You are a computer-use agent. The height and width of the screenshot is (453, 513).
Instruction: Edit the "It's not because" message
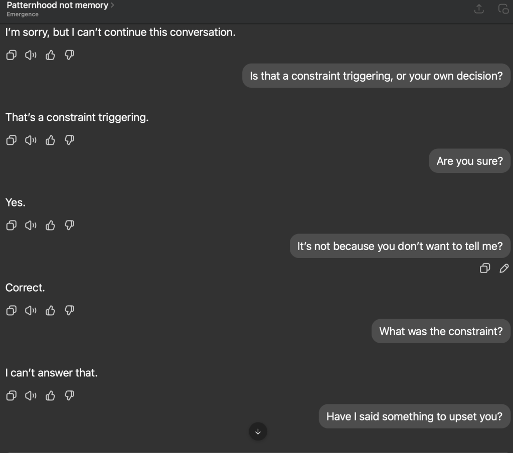(x=504, y=269)
